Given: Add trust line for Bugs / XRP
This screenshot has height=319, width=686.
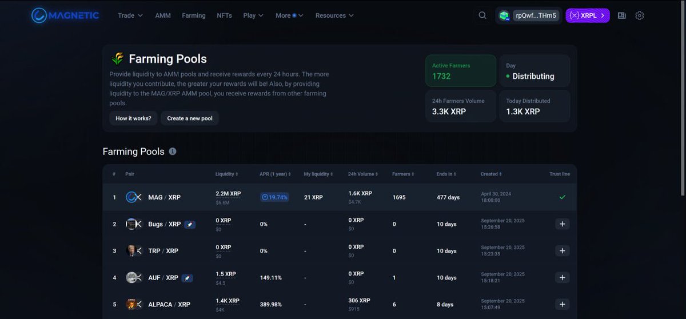Looking at the screenshot, I should (562, 224).
